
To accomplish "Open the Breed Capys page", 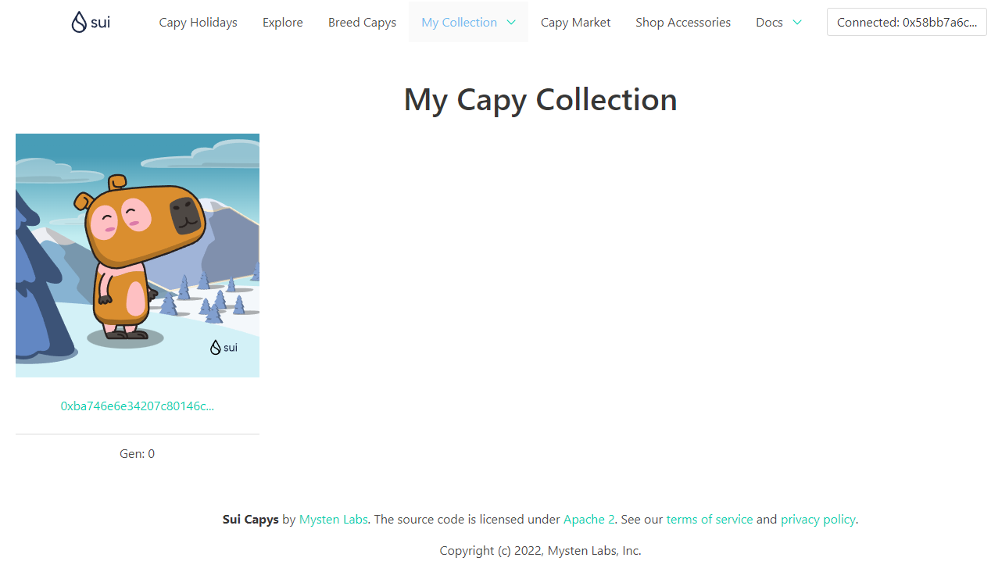I will pyautogui.click(x=362, y=22).
